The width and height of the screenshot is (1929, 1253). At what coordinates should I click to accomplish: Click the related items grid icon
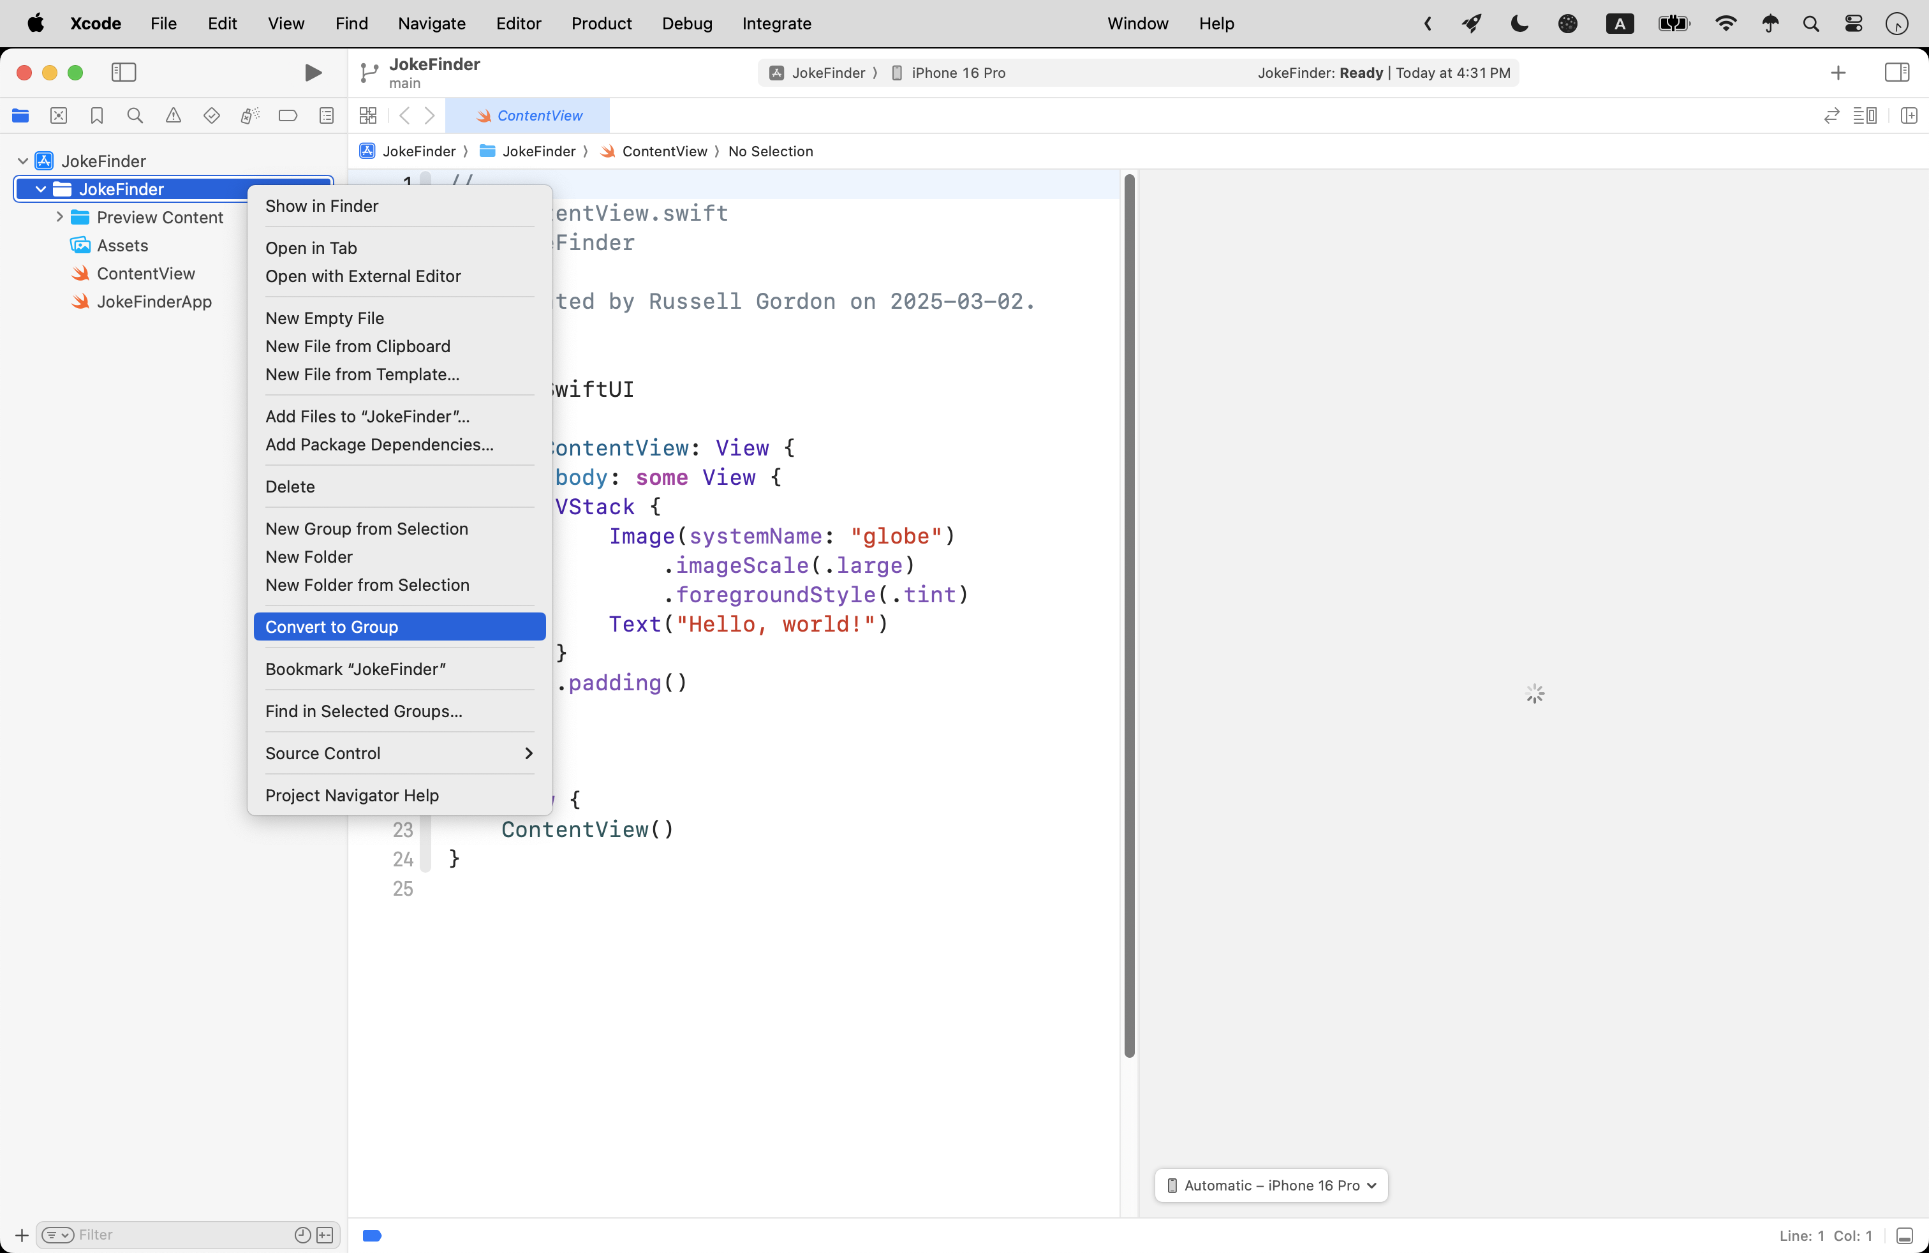click(368, 116)
